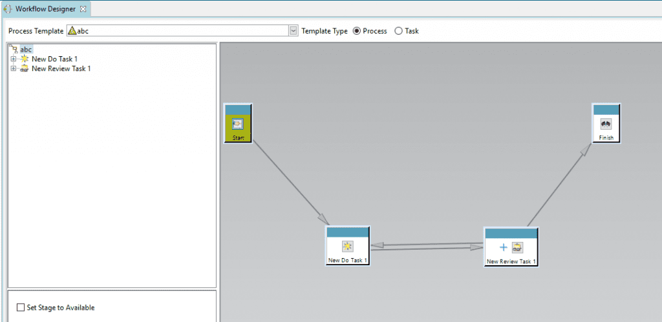Click the warning icon beside abc template
662x322 pixels.
pyautogui.click(x=72, y=31)
